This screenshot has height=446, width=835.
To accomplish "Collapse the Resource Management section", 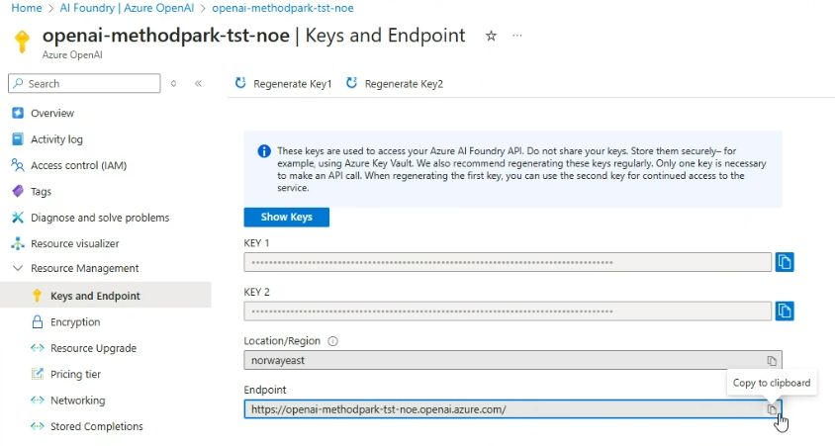I will pos(17,268).
